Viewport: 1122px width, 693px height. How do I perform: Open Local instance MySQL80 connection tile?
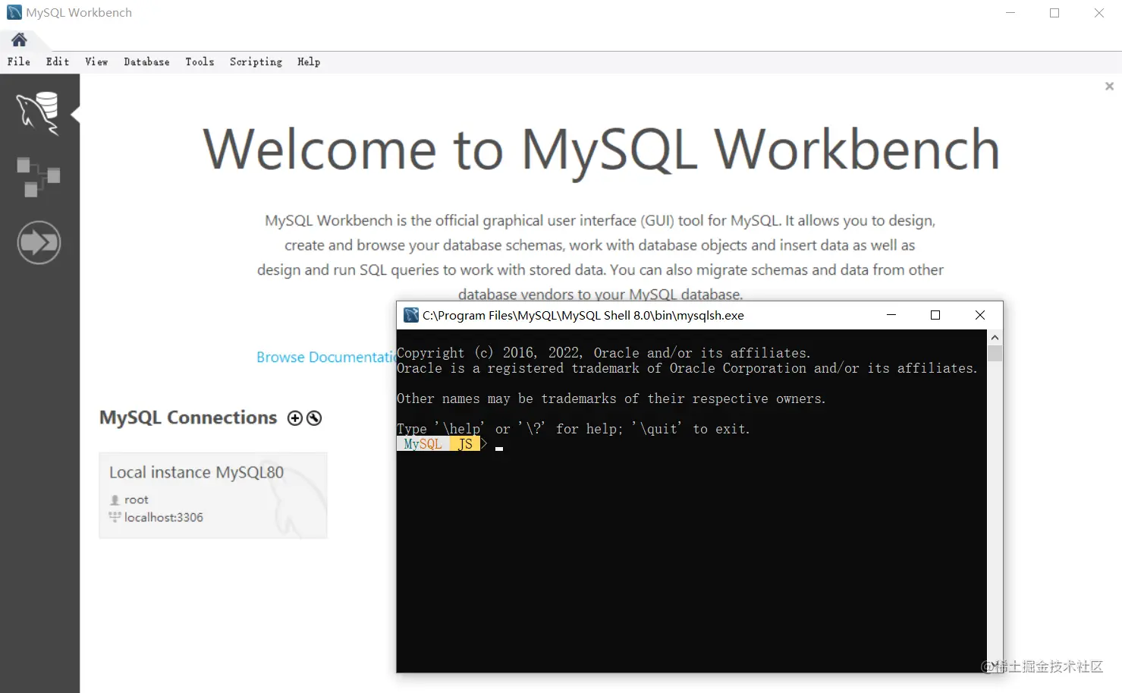[x=213, y=496]
